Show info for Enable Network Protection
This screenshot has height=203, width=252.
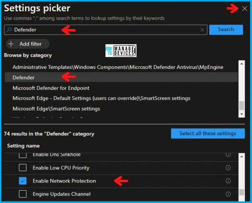(228, 181)
